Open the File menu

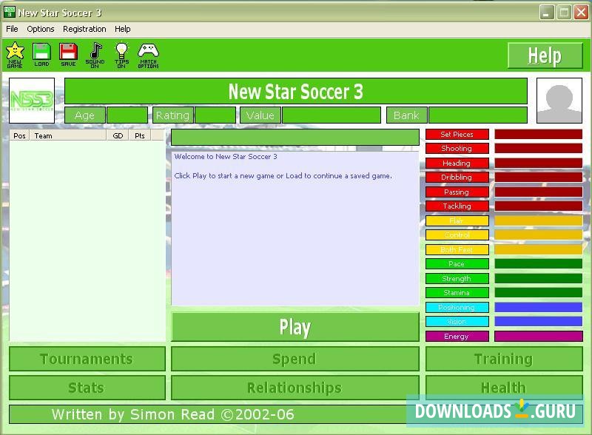(12, 29)
